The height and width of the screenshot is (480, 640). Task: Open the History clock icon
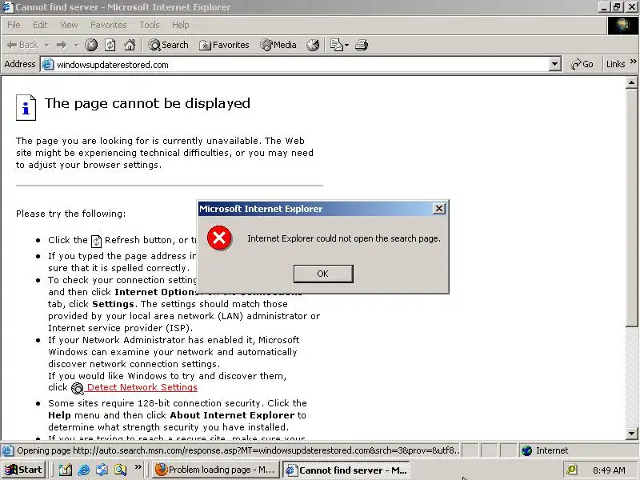tap(313, 45)
